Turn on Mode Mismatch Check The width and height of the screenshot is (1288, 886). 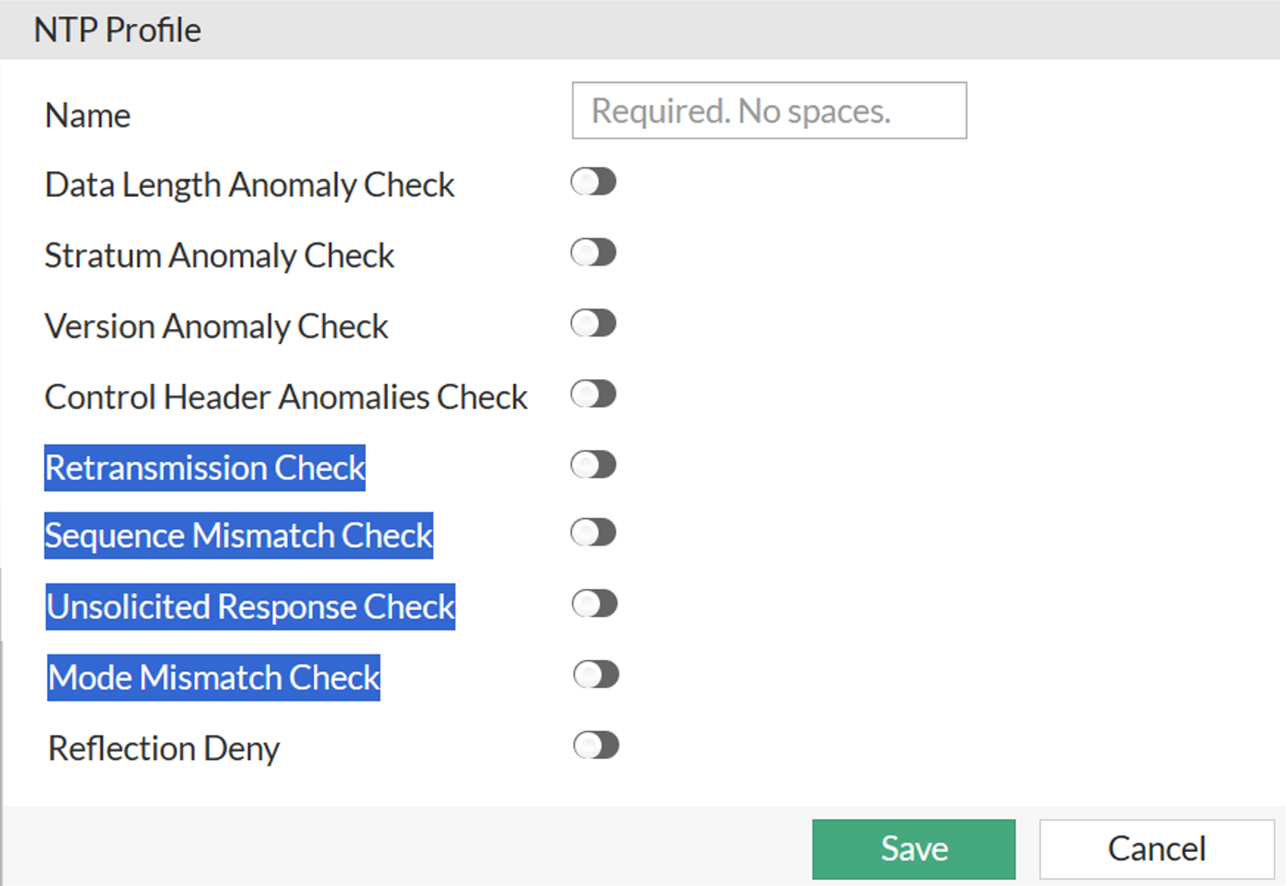(x=596, y=675)
